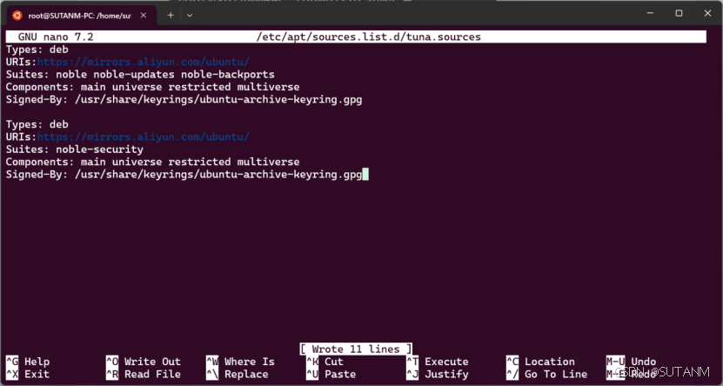The height and width of the screenshot is (386, 723).
Task: Close the terminal window
Action: coord(708,13)
